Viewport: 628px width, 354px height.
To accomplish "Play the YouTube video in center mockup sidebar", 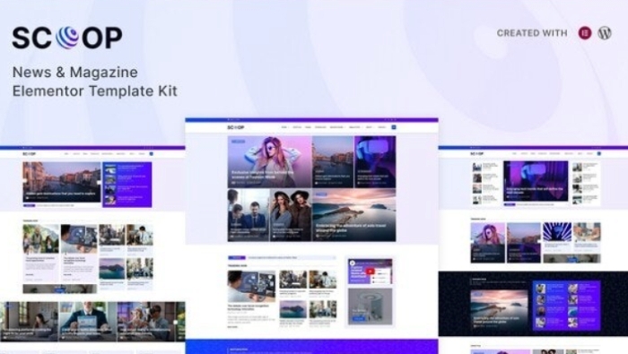I will coord(370,272).
